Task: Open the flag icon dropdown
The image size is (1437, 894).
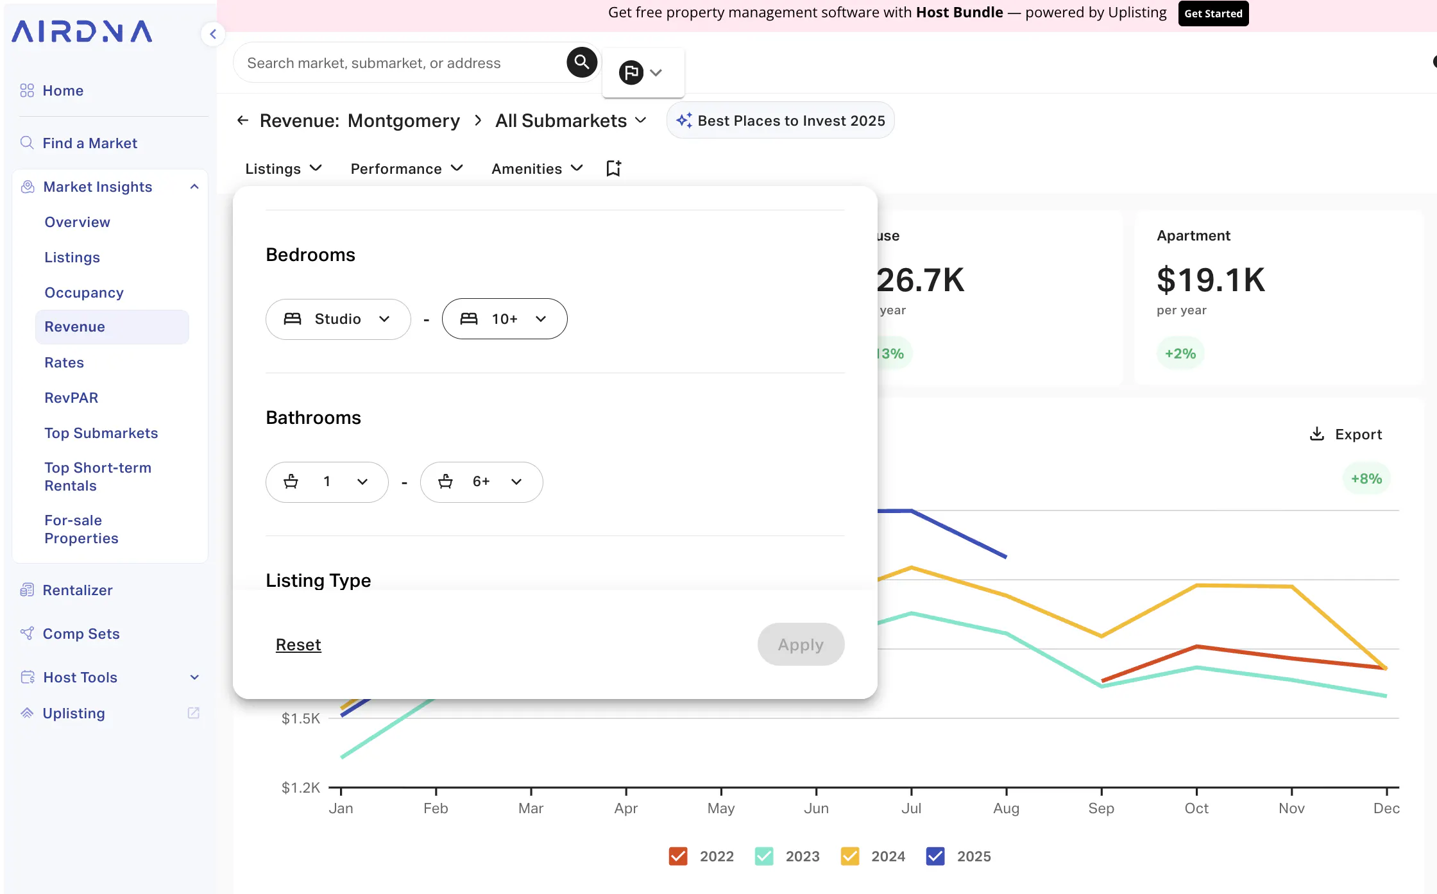Action: click(643, 72)
